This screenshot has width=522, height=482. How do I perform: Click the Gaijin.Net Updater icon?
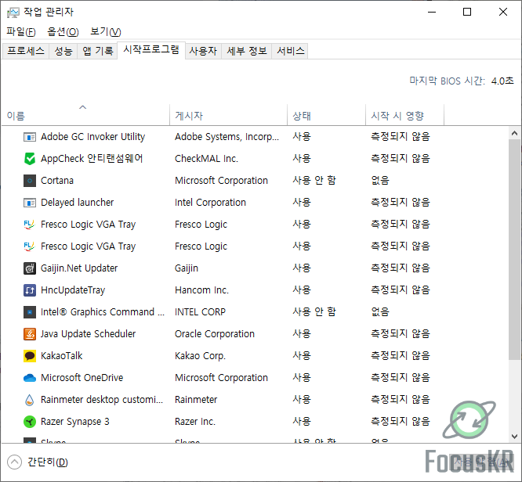pyautogui.click(x=30, y=268)
